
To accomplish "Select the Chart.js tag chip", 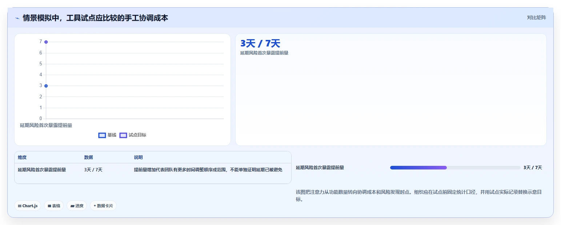I will (x=28, y=206).
